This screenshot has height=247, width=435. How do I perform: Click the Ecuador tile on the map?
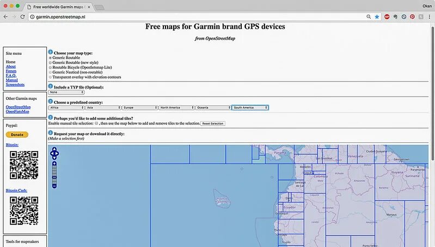pyautogui.click(x=290, y=207)
